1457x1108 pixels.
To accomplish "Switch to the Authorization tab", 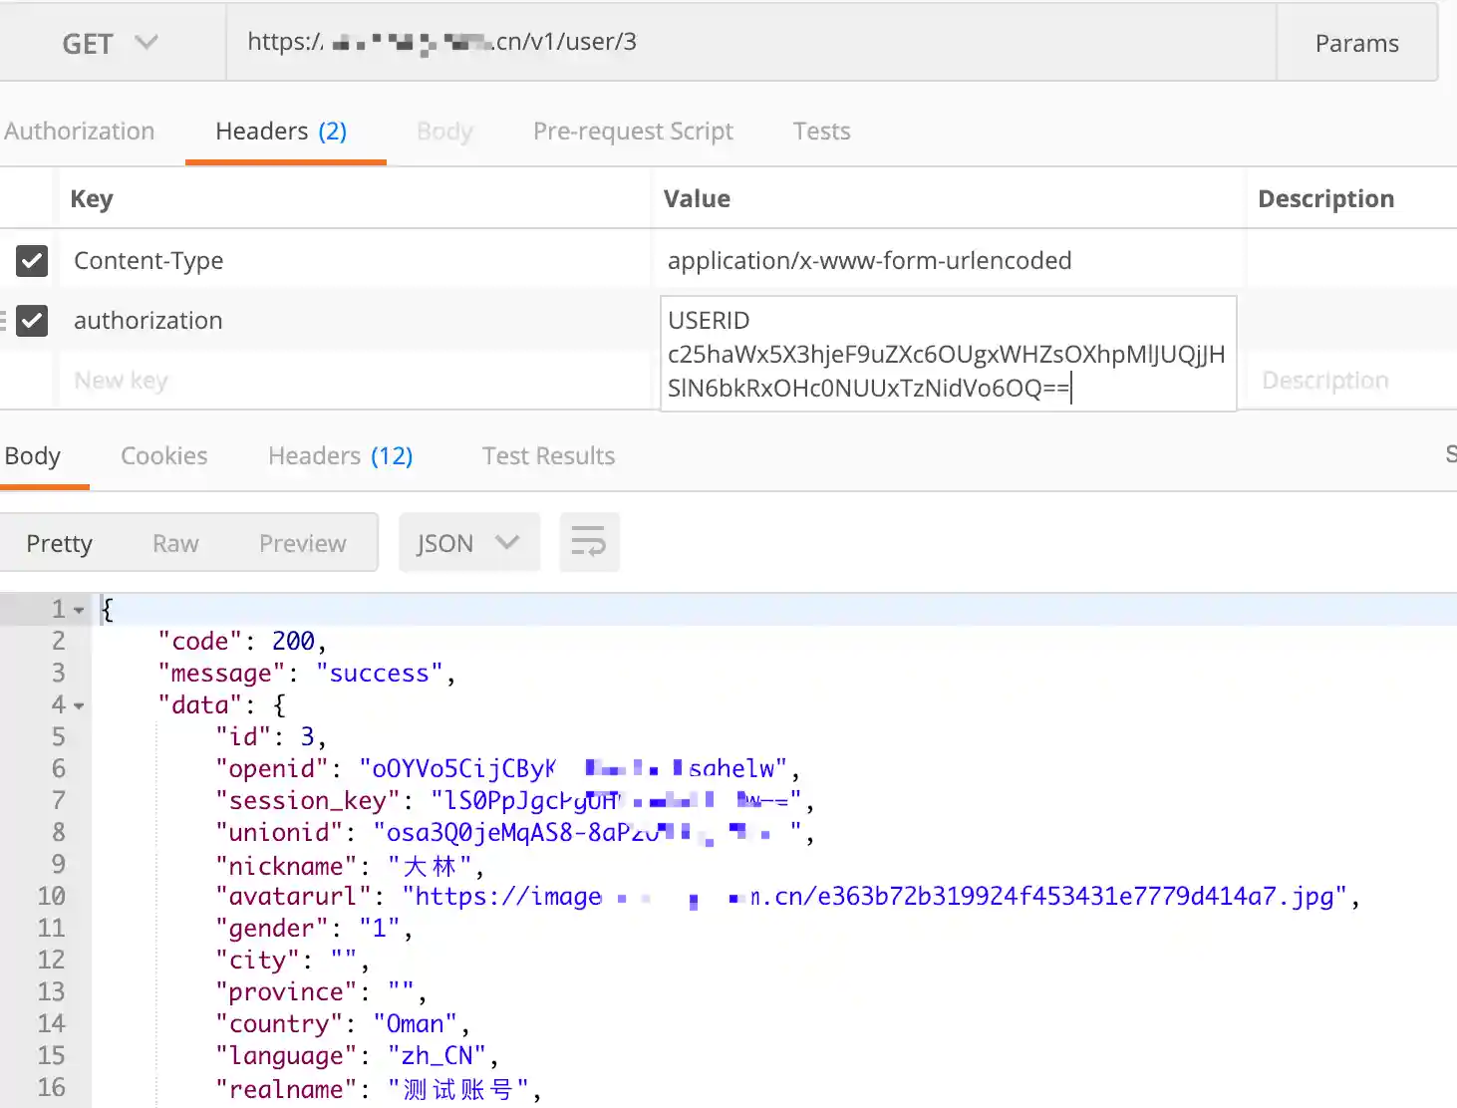I will (80, 132).
